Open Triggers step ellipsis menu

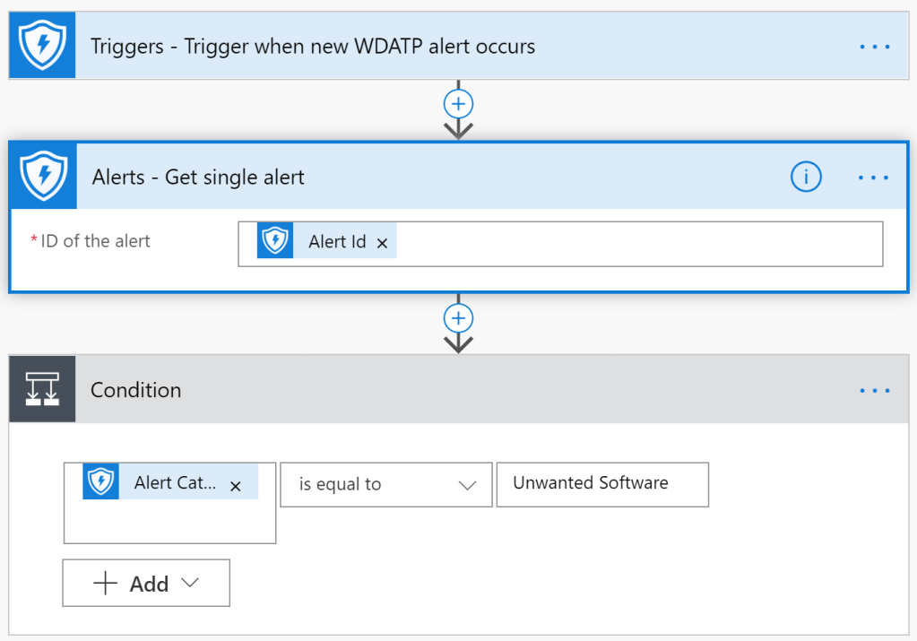874,46
